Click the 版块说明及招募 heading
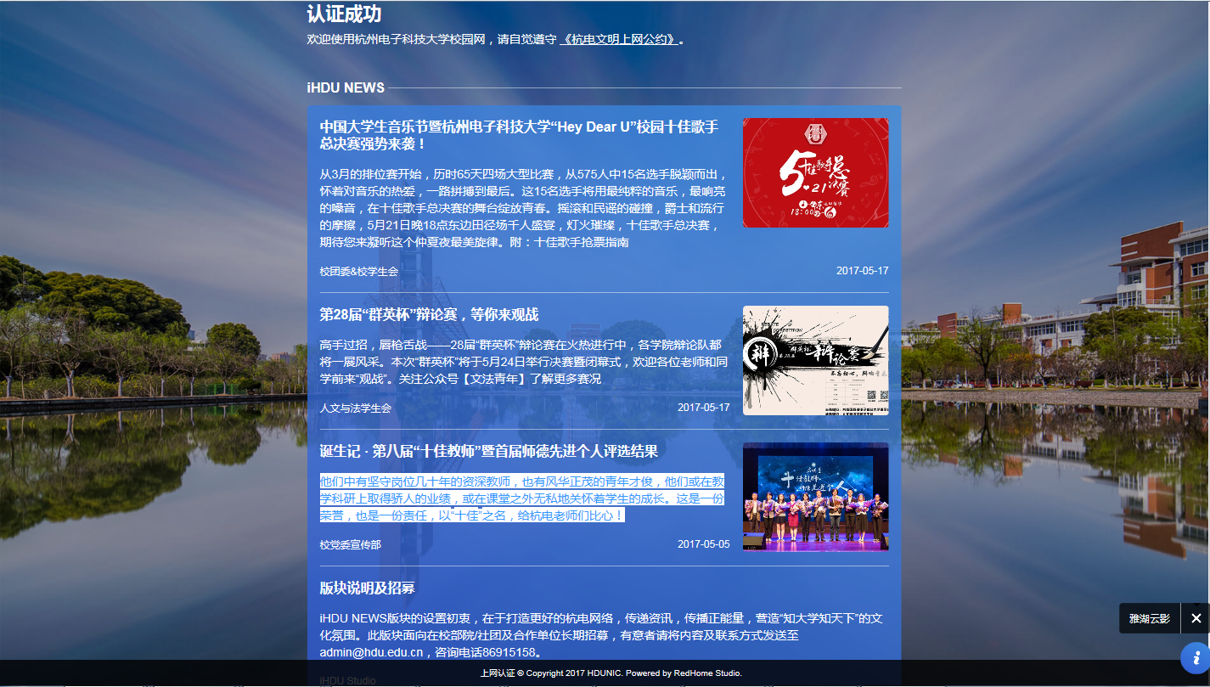Image resolution: width=1210 pixels, height=687 pixels. pos(367,588)
